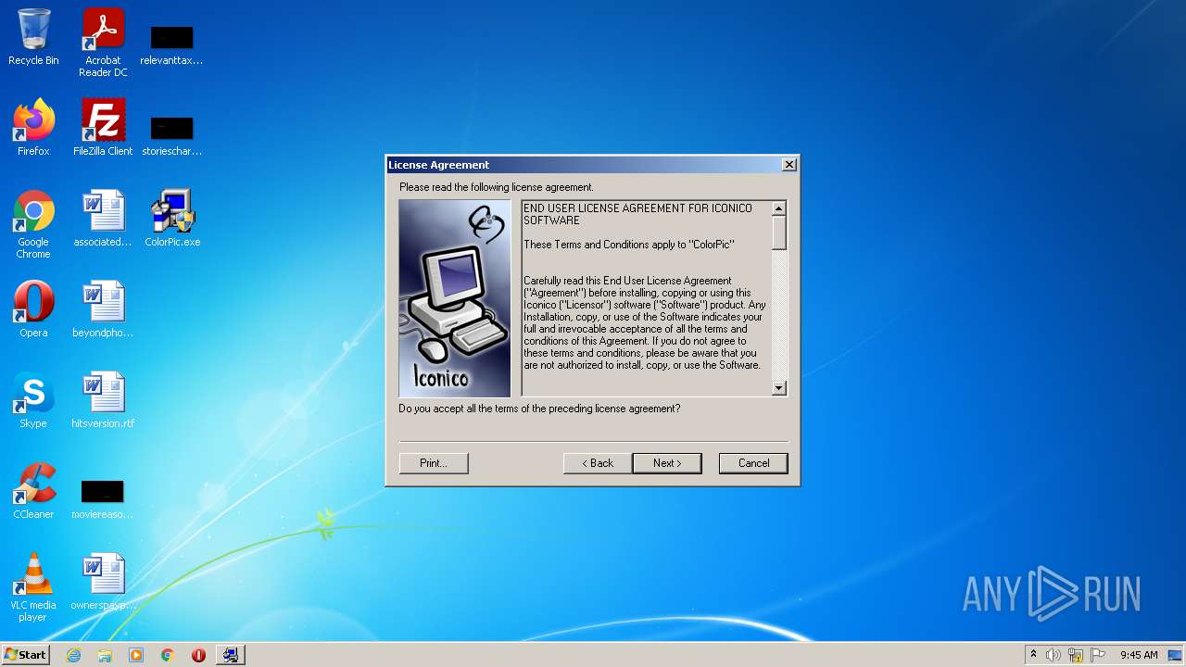Show hidden system tray icons
This screenshot has height=667, width=1186.
point(1033,655)
